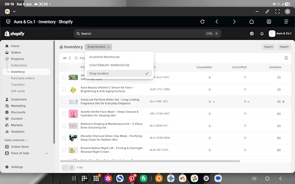The width and height of the screenshot is (295, 184).
Task: Expand the Unavailable dropdown for AuraLush row
Action: 214,102
